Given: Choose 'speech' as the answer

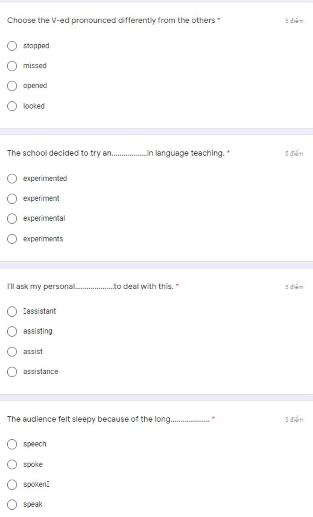Looking at the screenshot, I should (x=12, y=444).
